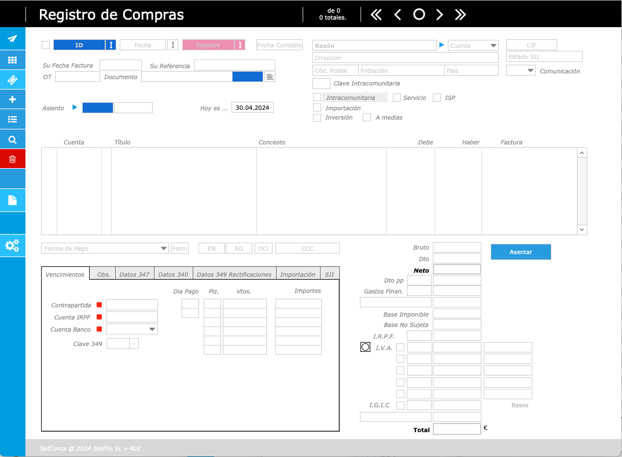Open the SII tab
Viewport: 622px width, 457px height.
329,274
